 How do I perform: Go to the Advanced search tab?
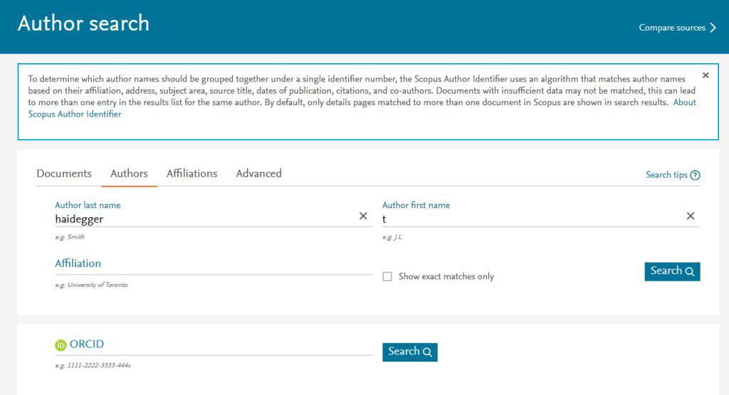click(x=259, y=173)
